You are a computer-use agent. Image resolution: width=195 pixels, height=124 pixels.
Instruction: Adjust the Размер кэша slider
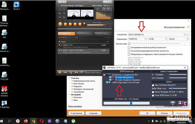click(x=154, y=44)
